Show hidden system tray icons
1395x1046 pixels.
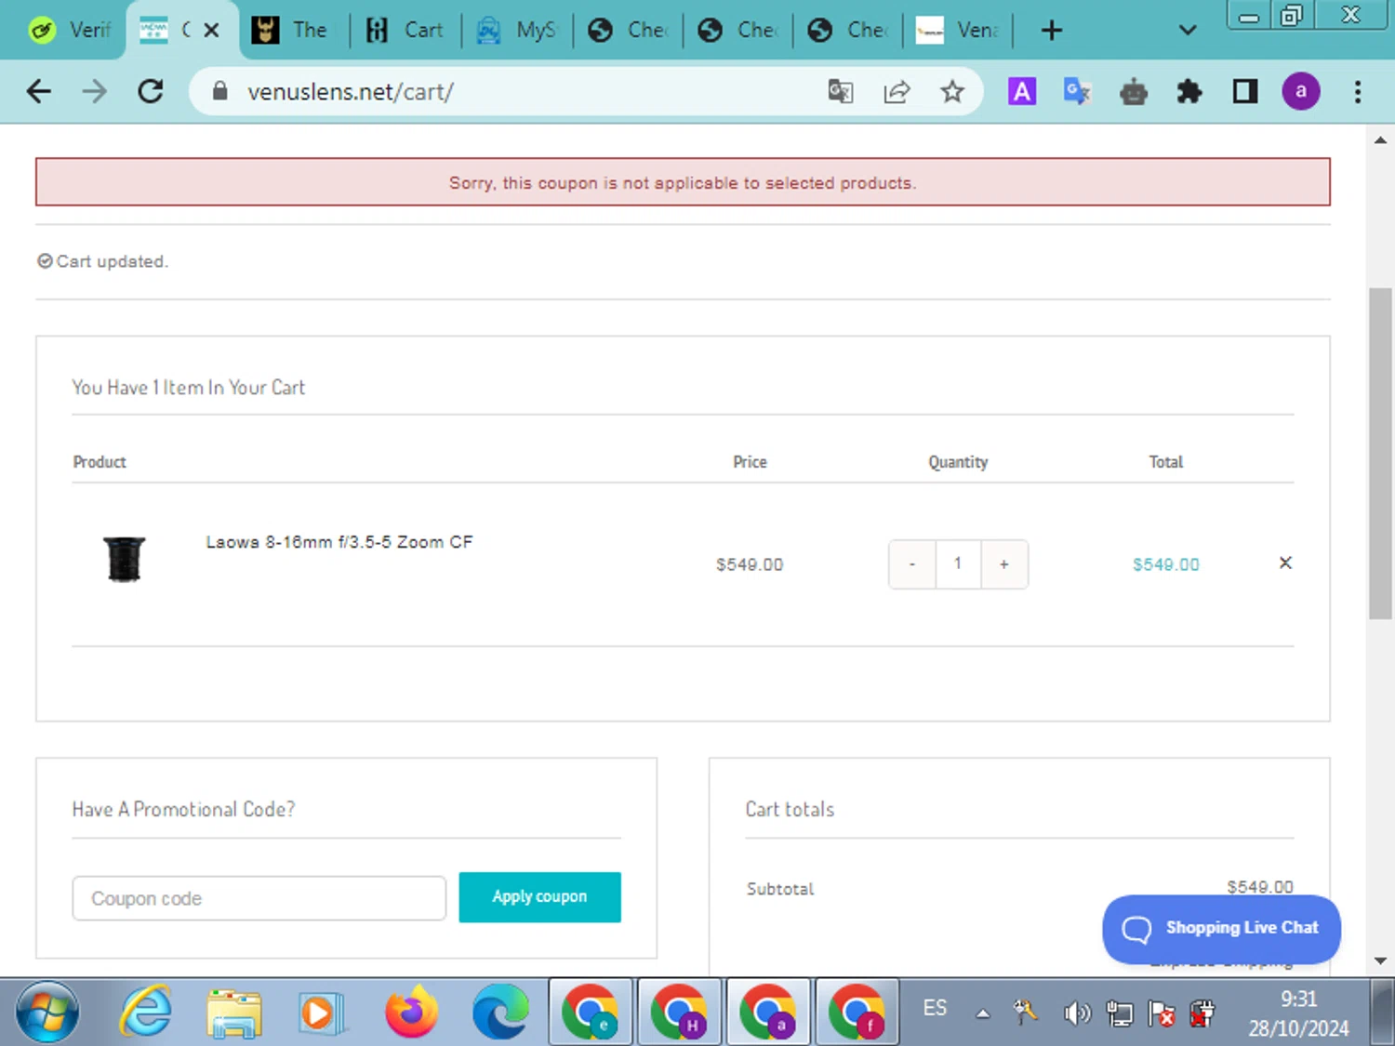coord(982,1013)
